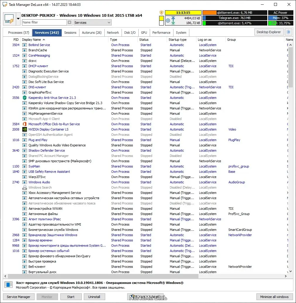
Task: Click the Windows Search service icon
Action: (25, 187)
